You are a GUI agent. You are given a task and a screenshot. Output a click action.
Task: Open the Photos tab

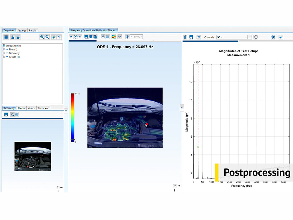[x=21, y=108]
